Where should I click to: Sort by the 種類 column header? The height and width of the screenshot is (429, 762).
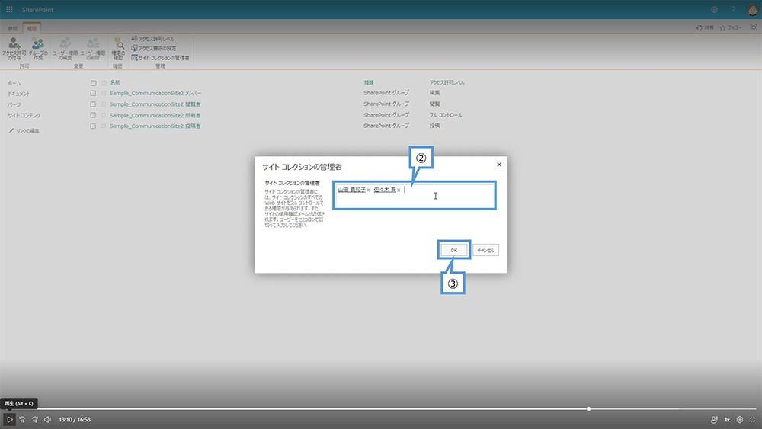tap(369, 82)
